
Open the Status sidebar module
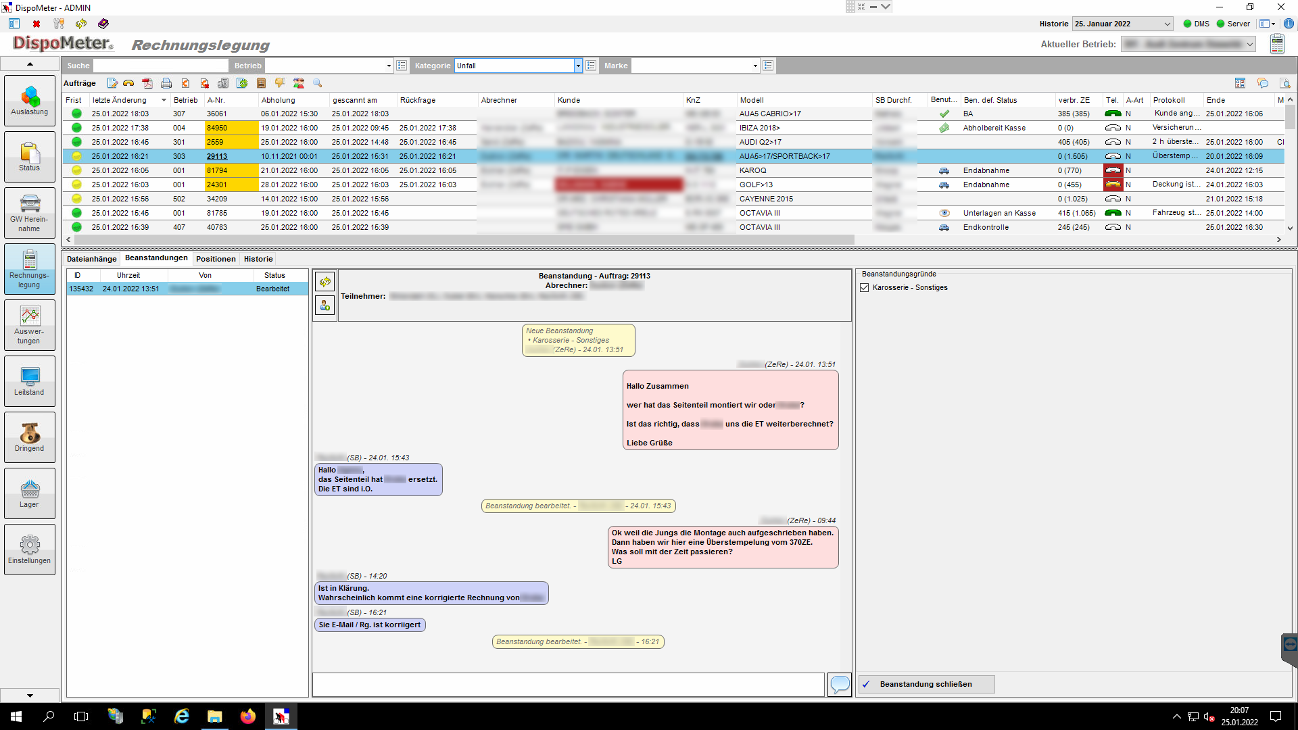[x=30, y=156]
